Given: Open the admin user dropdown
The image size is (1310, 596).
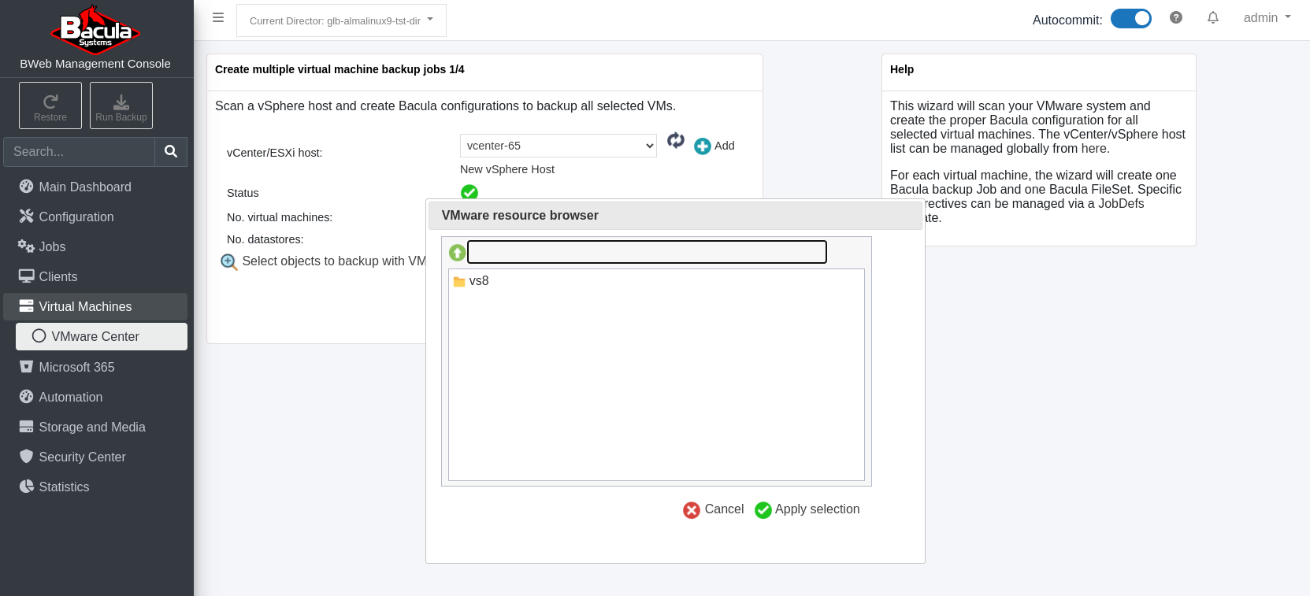Looking at the screenshot, I should pyautogui.click(x=1267, y=17).
